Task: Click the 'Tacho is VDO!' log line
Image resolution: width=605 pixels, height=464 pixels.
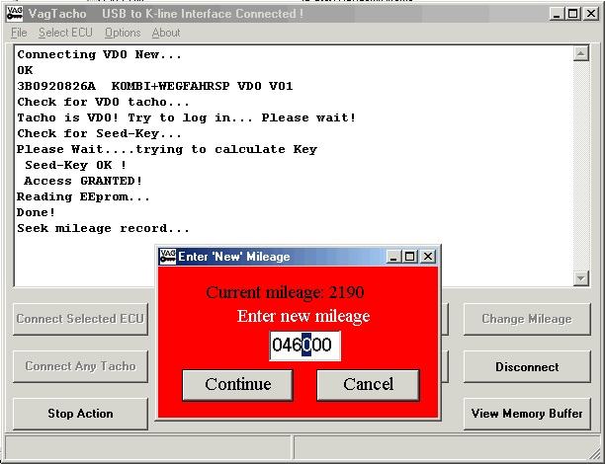Action: 186,117
